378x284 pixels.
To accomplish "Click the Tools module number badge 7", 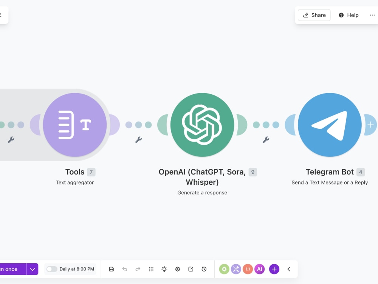I will click(x=91, y=172).
